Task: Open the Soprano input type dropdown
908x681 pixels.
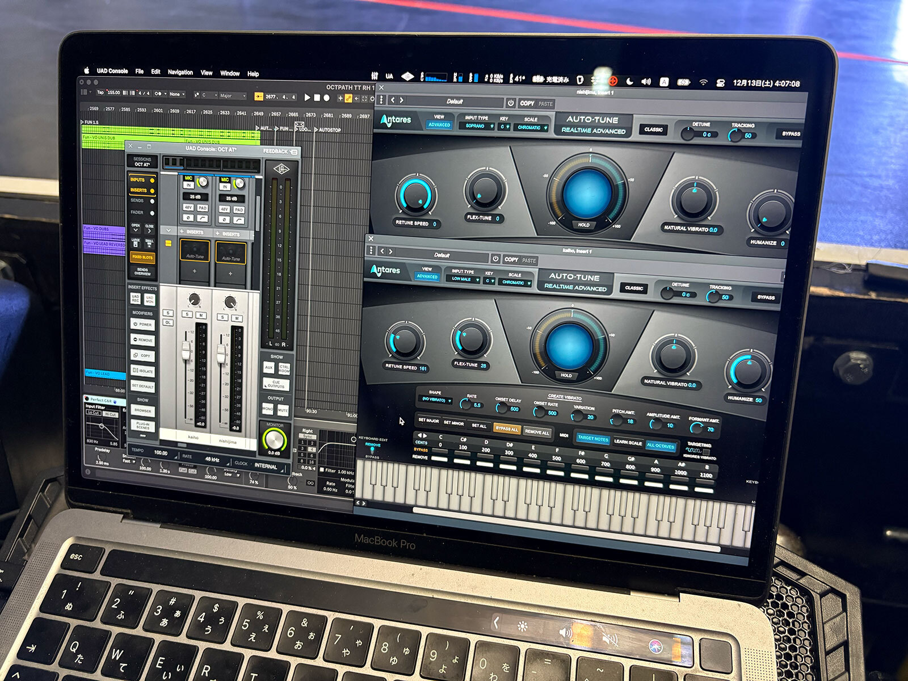Action: click(x=478, y=126)
